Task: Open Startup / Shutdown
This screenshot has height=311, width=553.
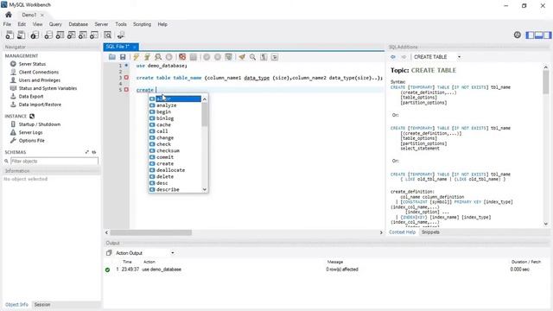Action: pos(40,124)
